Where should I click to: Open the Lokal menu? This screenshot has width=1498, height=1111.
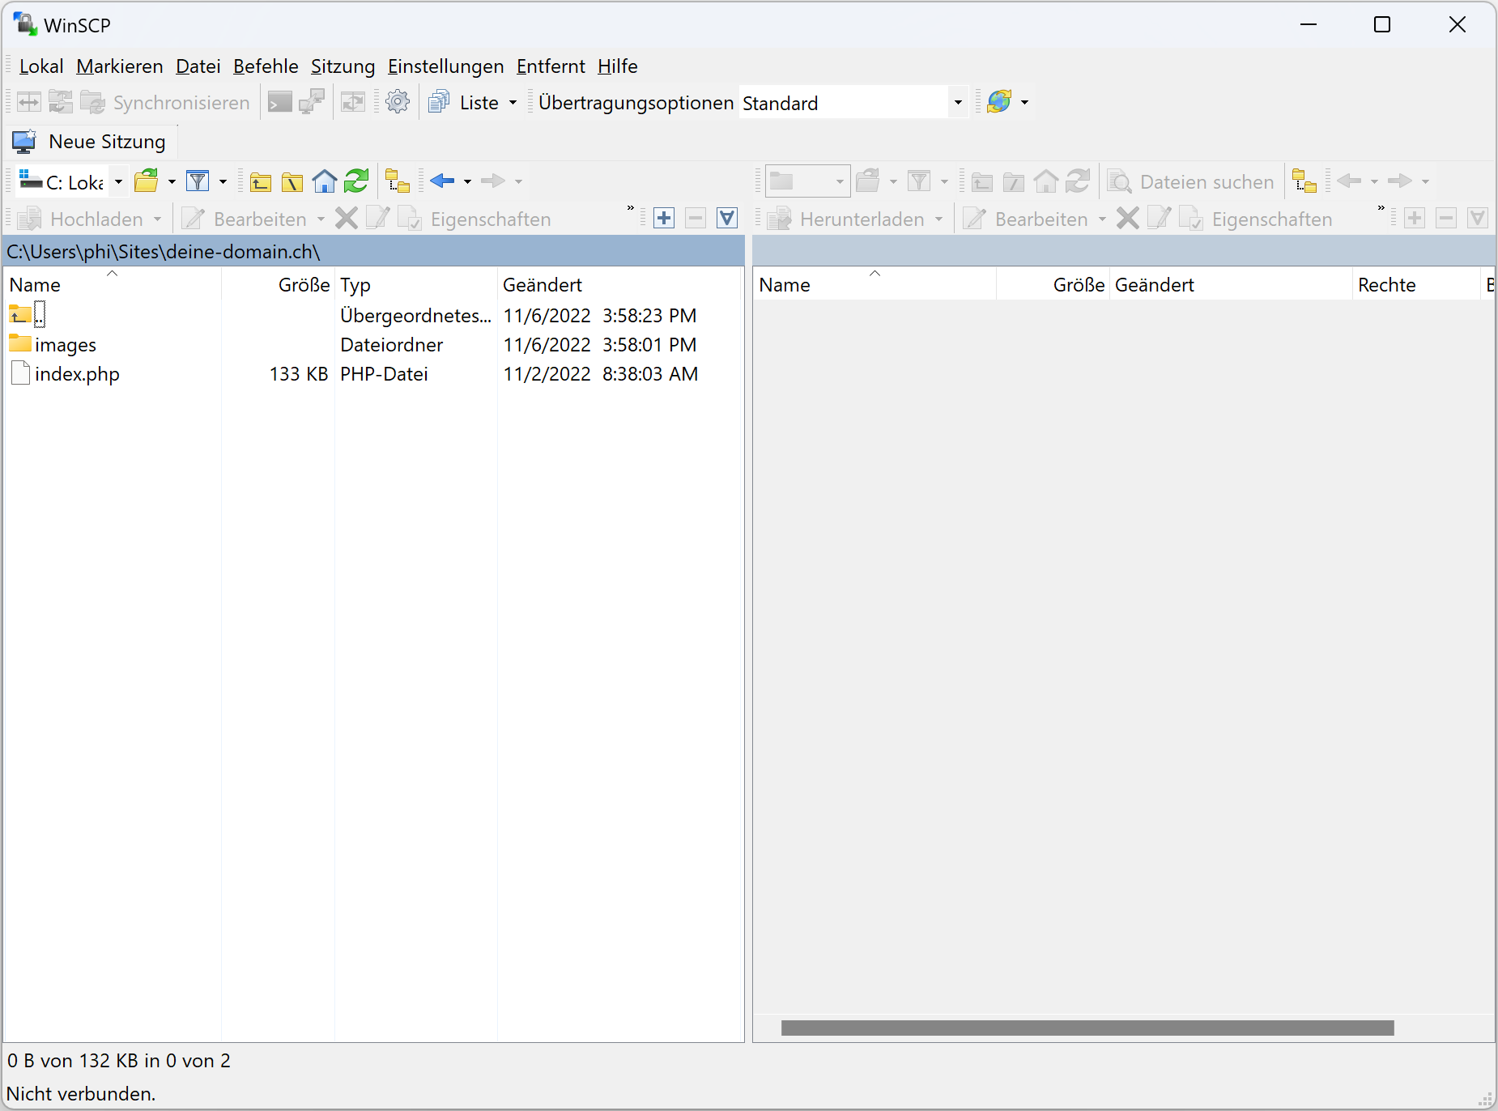pos(41,66)
